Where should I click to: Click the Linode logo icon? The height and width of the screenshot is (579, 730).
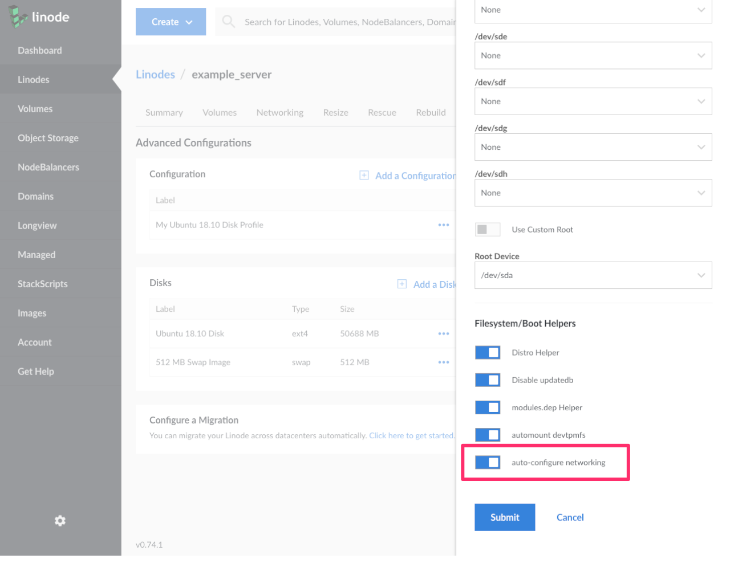18,17
